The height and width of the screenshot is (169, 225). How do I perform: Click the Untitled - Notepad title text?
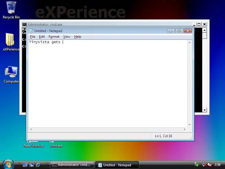pyautogui.click(x=48, y=31)
